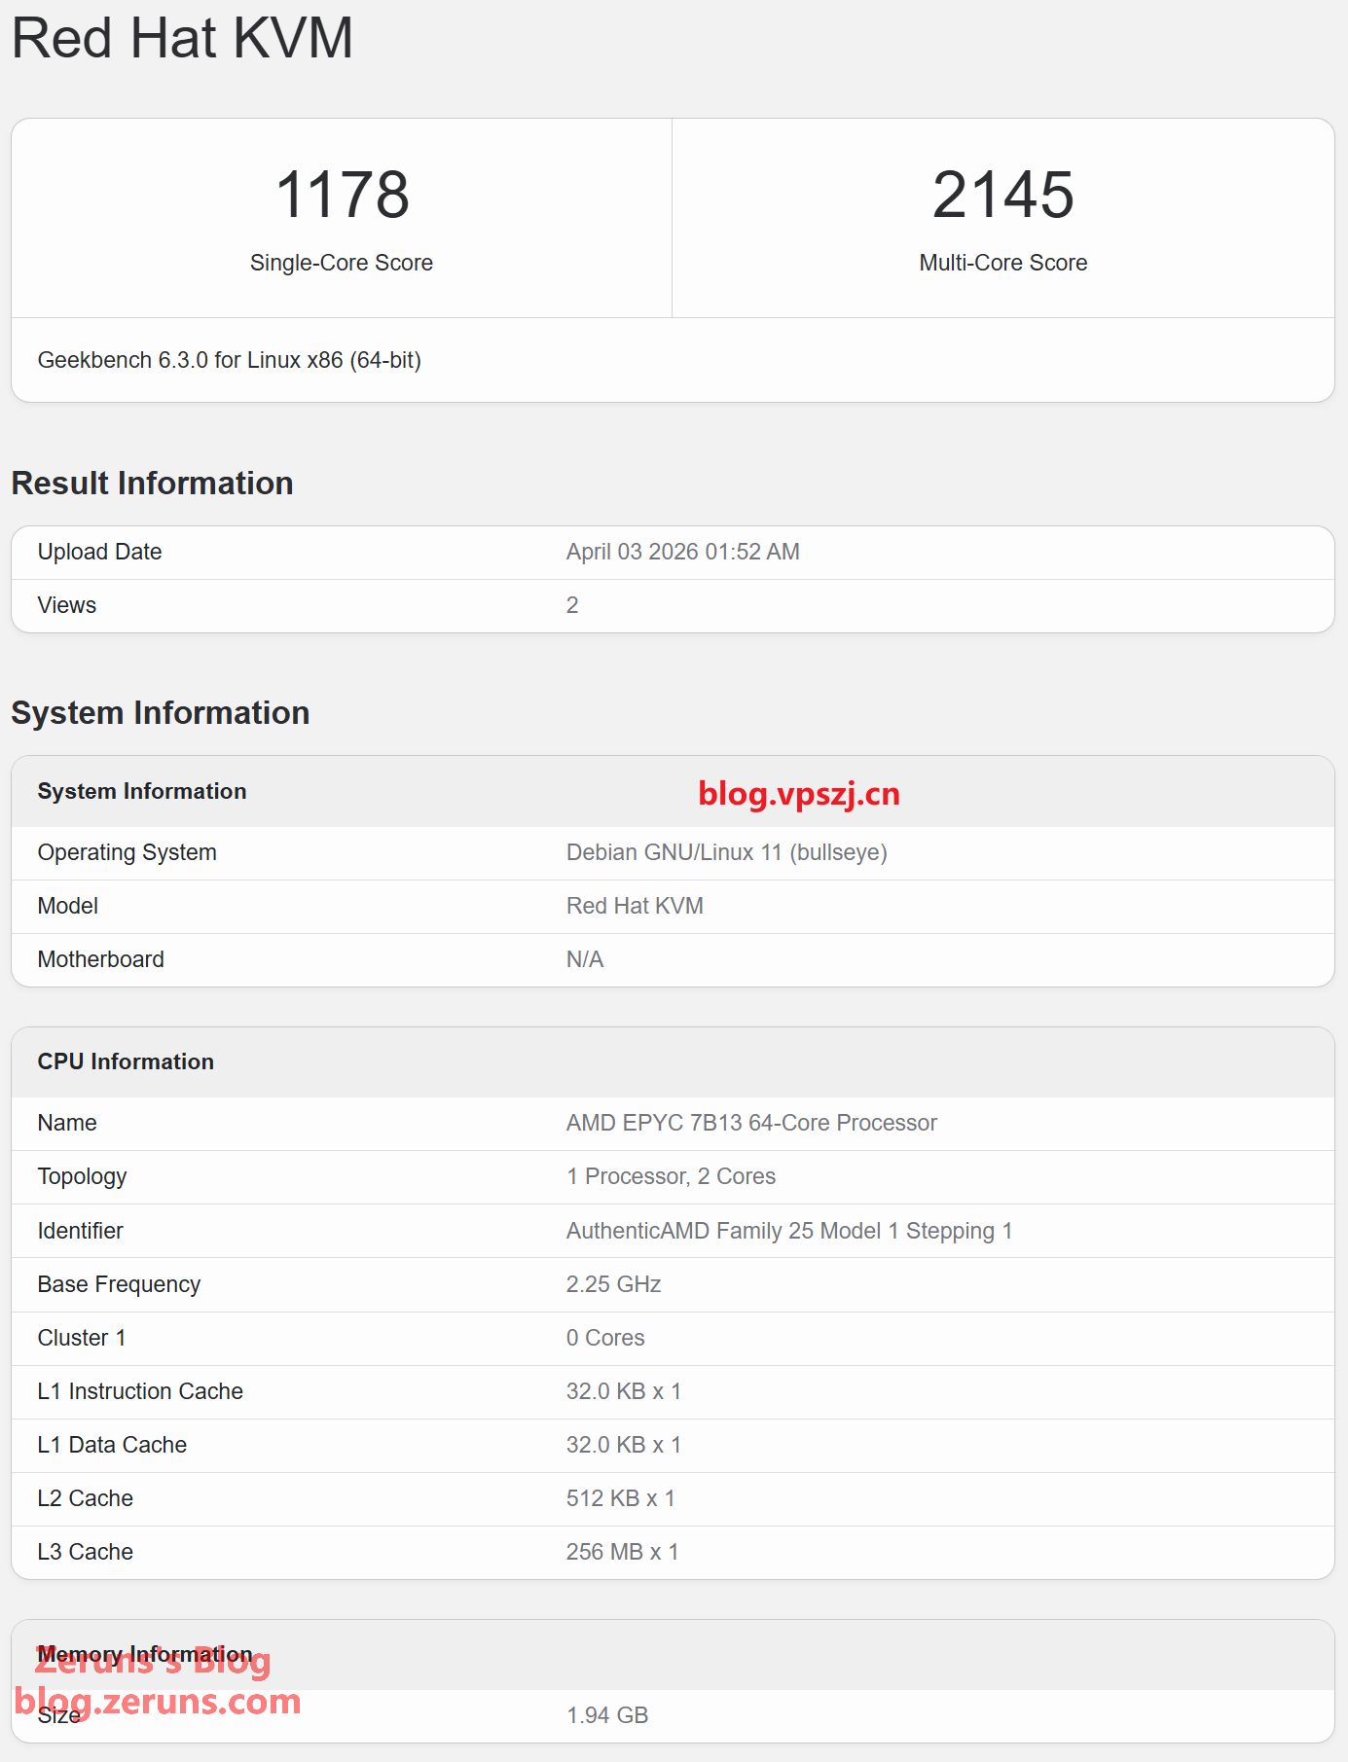Select the Upload Date value April 03 2026
1348x1762 pixels.
(x=682, y=552)
